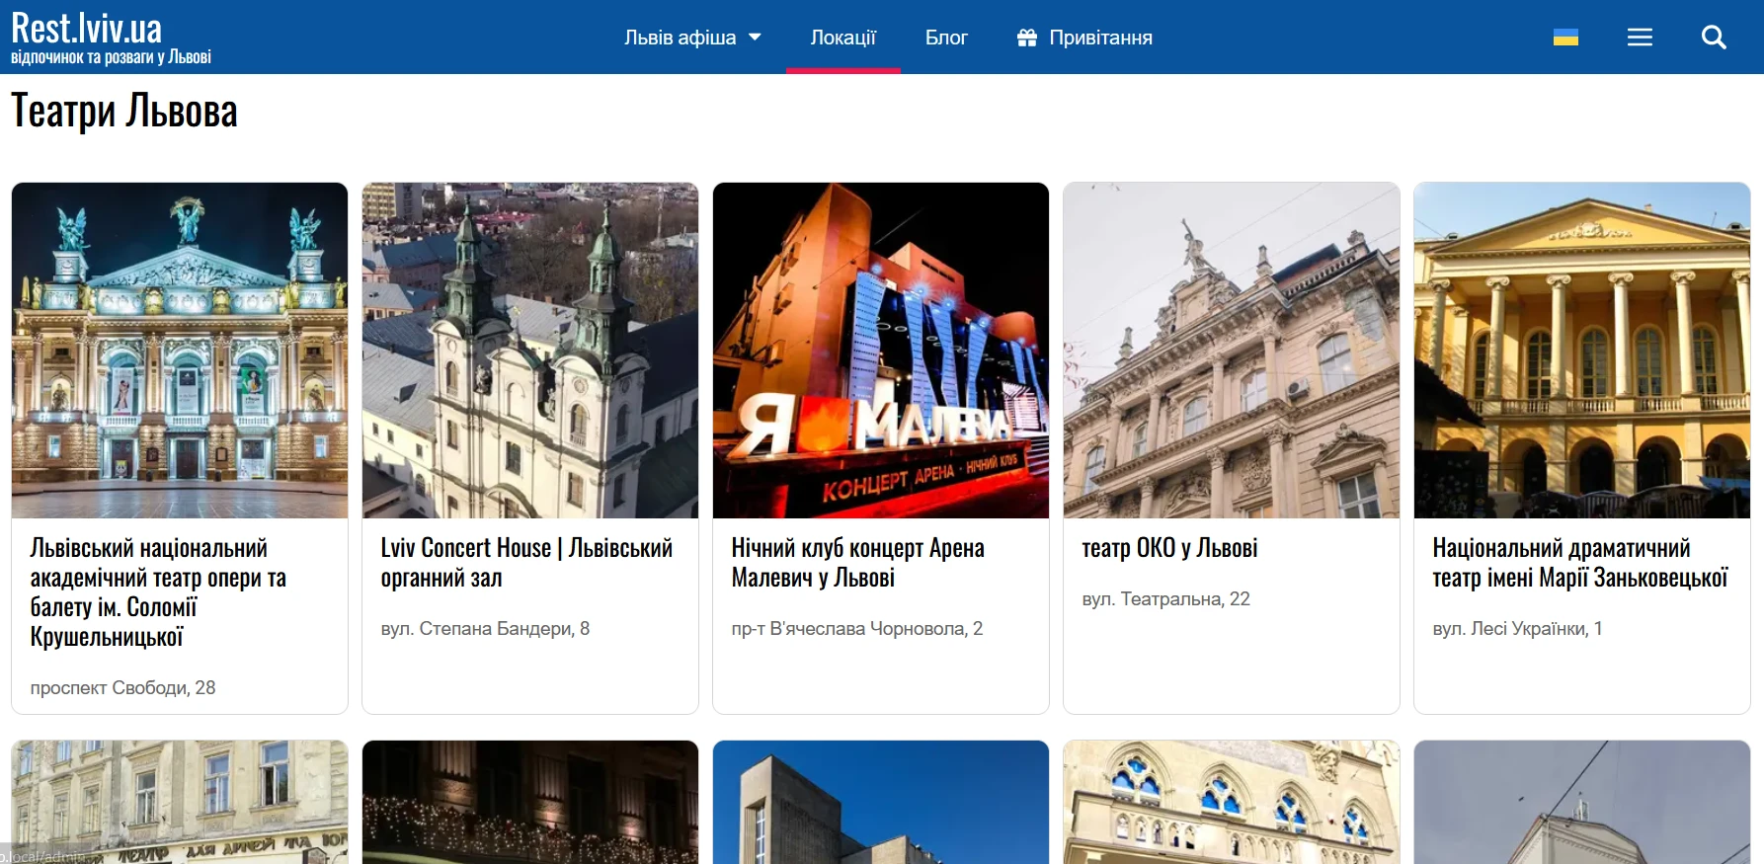1764x864 pixels.
Task: Open the Заньковецької theatre photo
Action: (1582, 351)
